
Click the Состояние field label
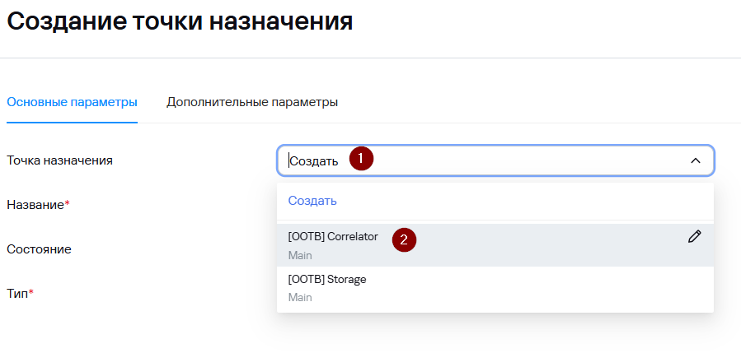click(39, 248)
